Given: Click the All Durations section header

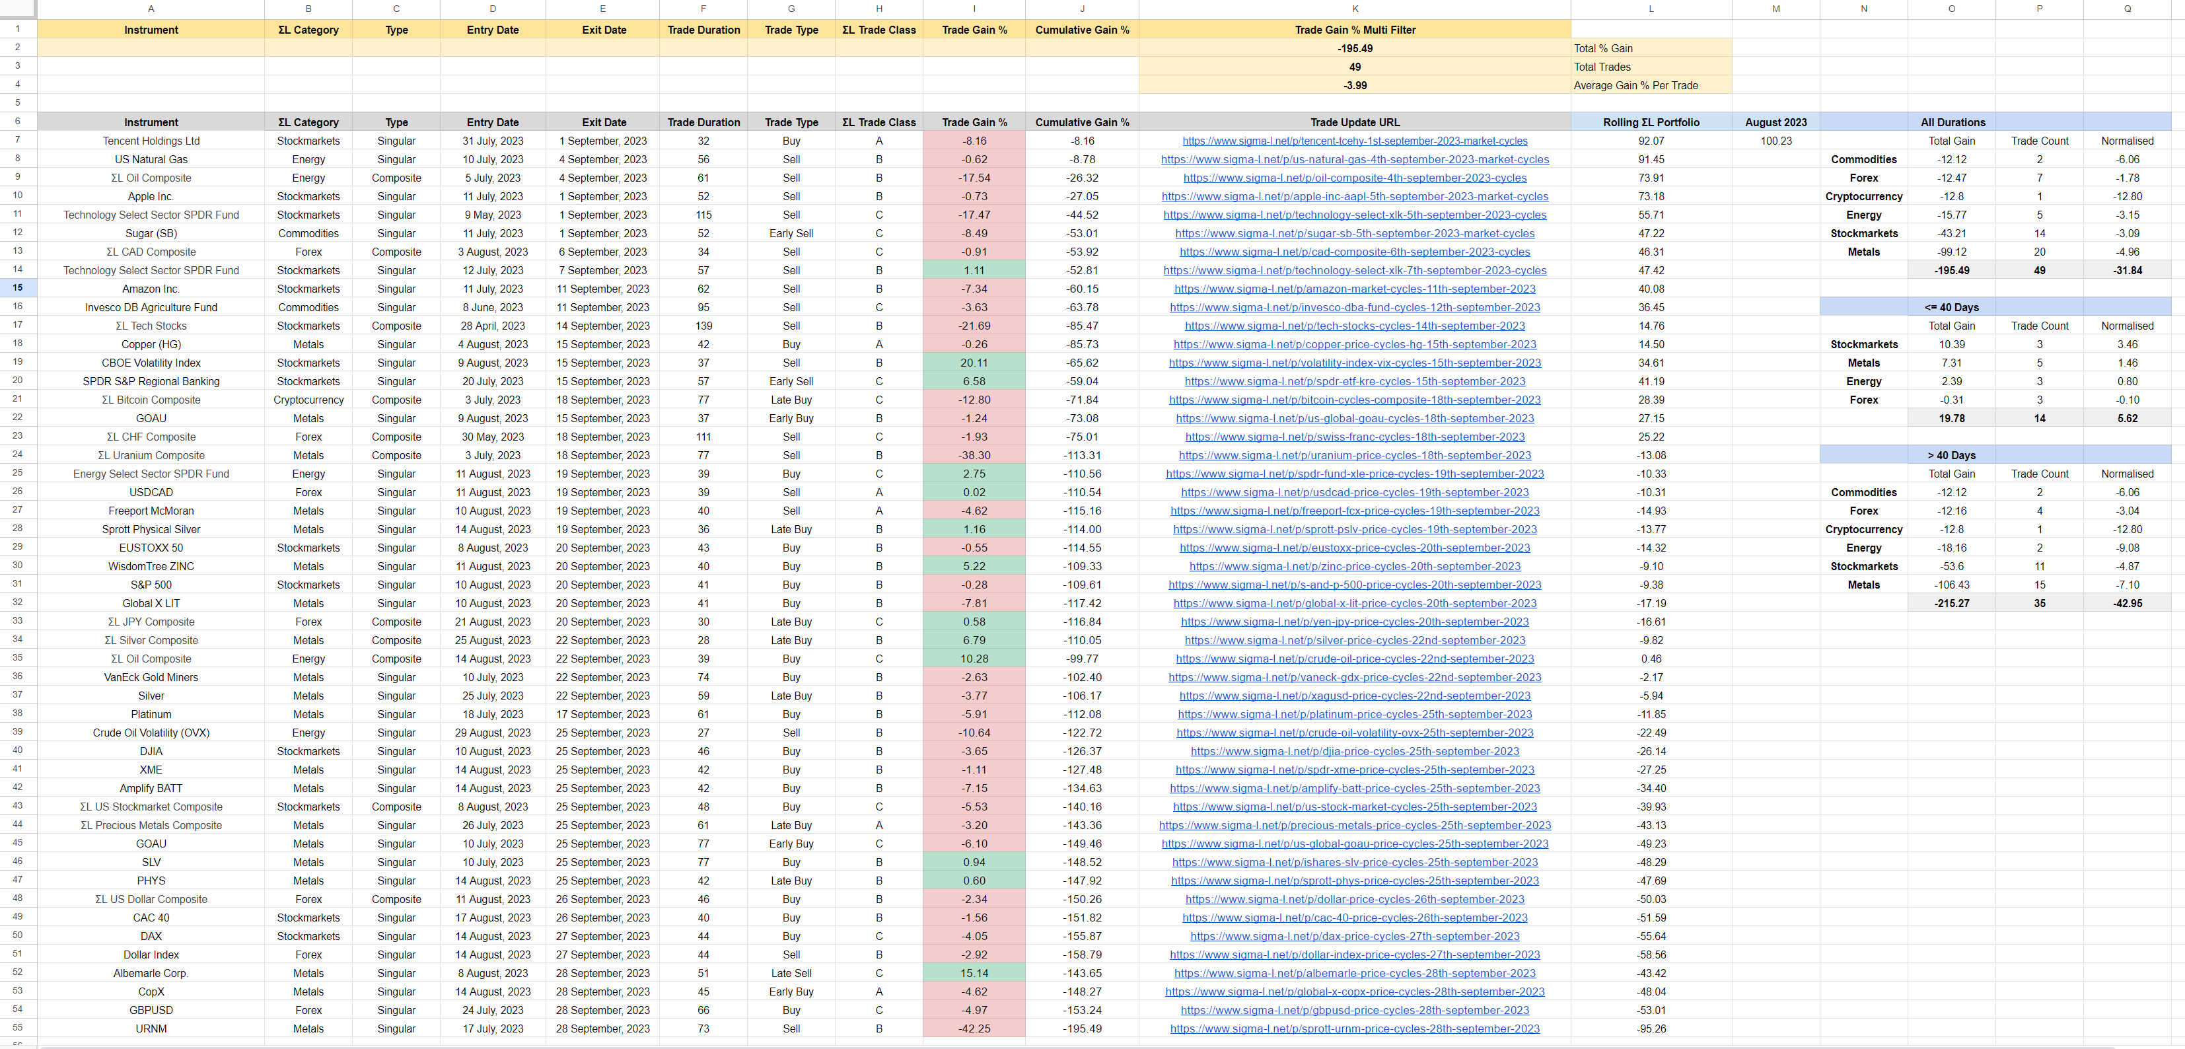Looking at the screenshot, I should pos(1951,122).
